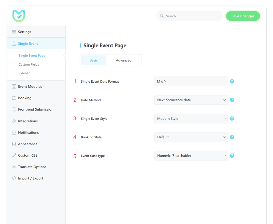Open Settings via the gear icon
This screenshot has width=273, height=224.
tap(14, 32)
